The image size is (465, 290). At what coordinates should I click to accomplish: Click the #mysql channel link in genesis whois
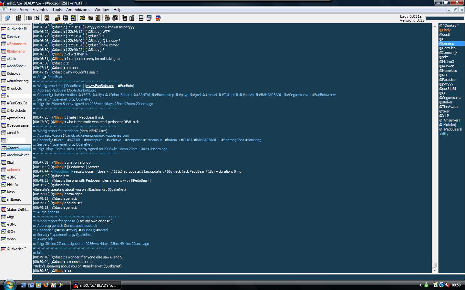point(72,230)
